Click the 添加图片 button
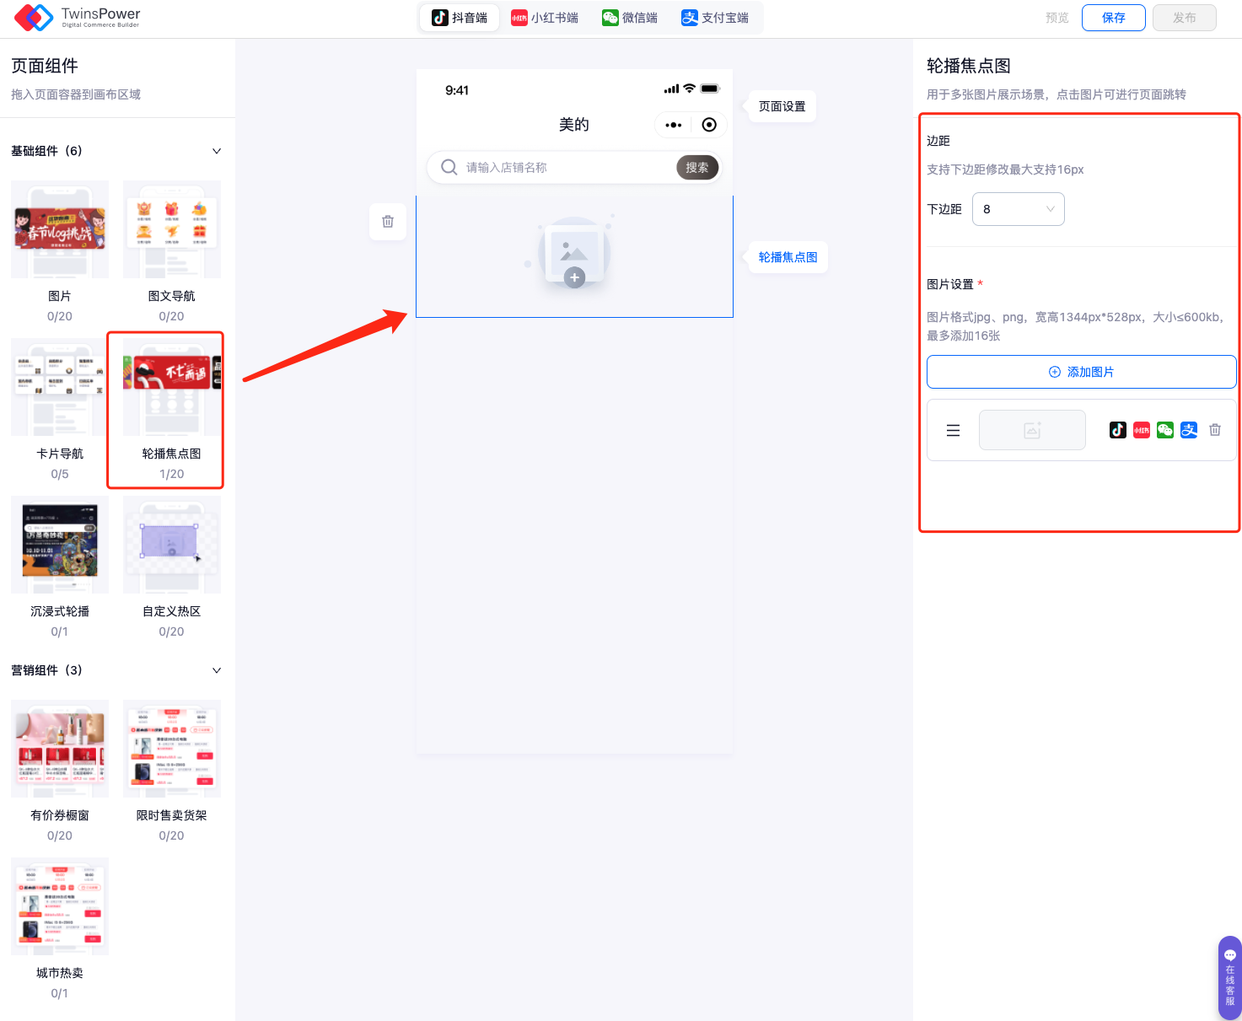The image size is (1242, 1021). [1081, 372]
